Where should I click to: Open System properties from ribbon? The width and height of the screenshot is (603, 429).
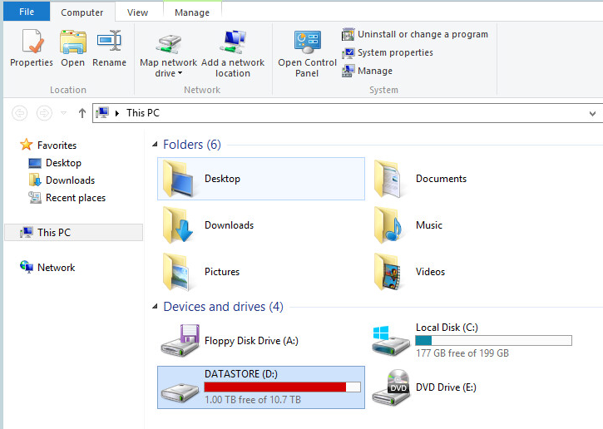(388, 52)
